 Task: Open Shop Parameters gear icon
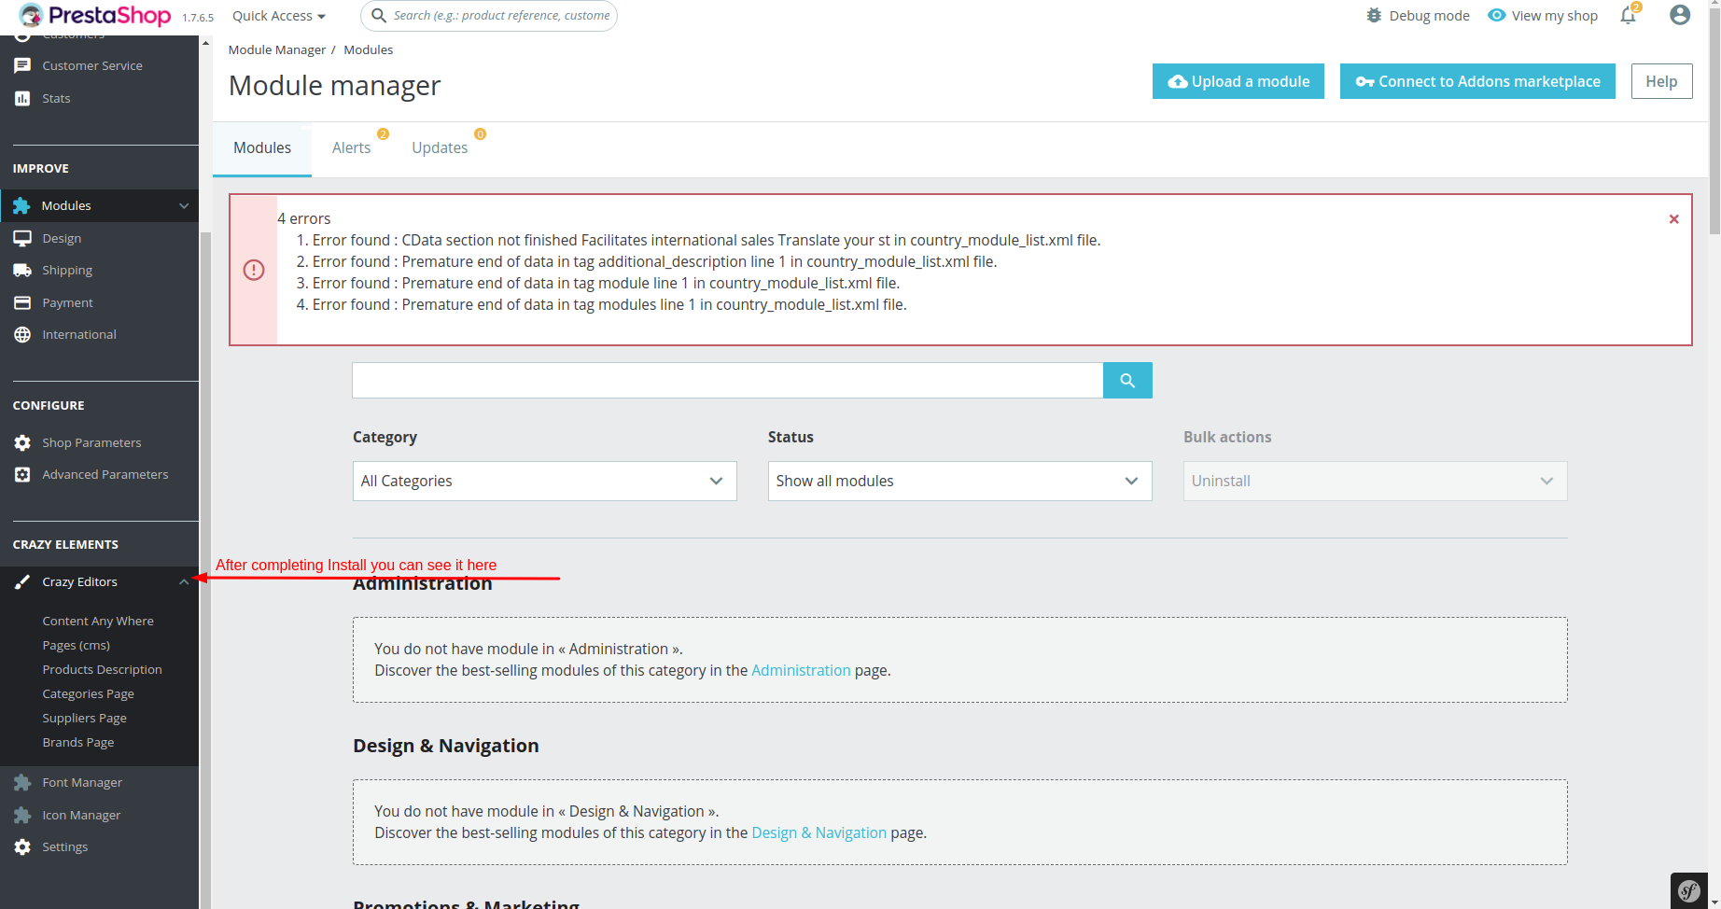pyautogui.click(x=22, y=442)
